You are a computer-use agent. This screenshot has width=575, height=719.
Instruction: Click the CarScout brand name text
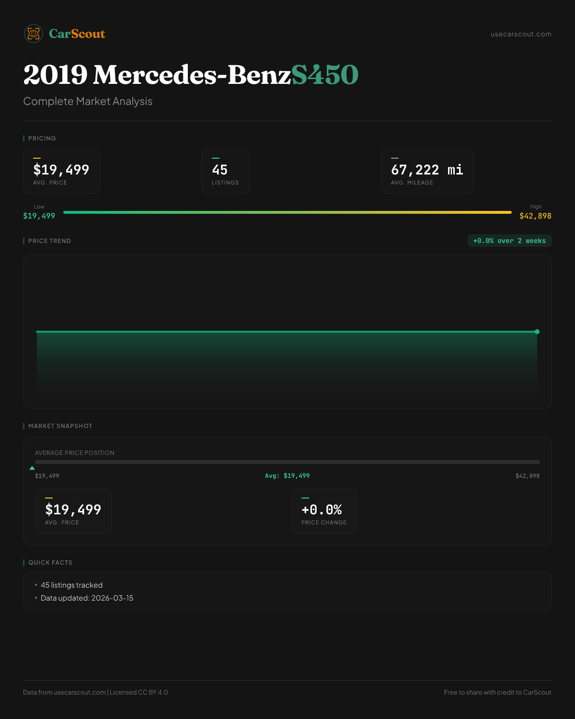(x=77, y=34)
